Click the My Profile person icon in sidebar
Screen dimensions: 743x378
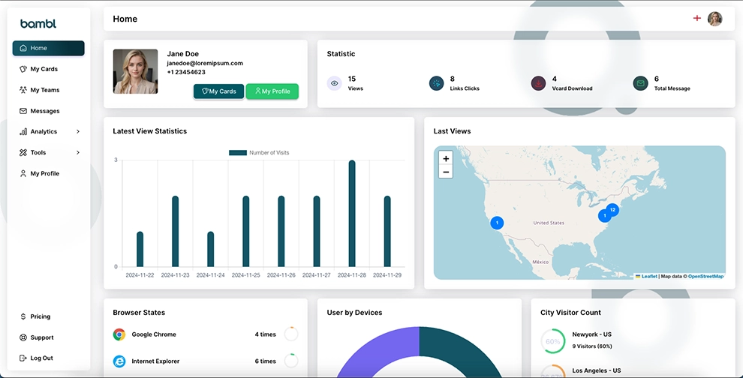[x=23, y=173]
